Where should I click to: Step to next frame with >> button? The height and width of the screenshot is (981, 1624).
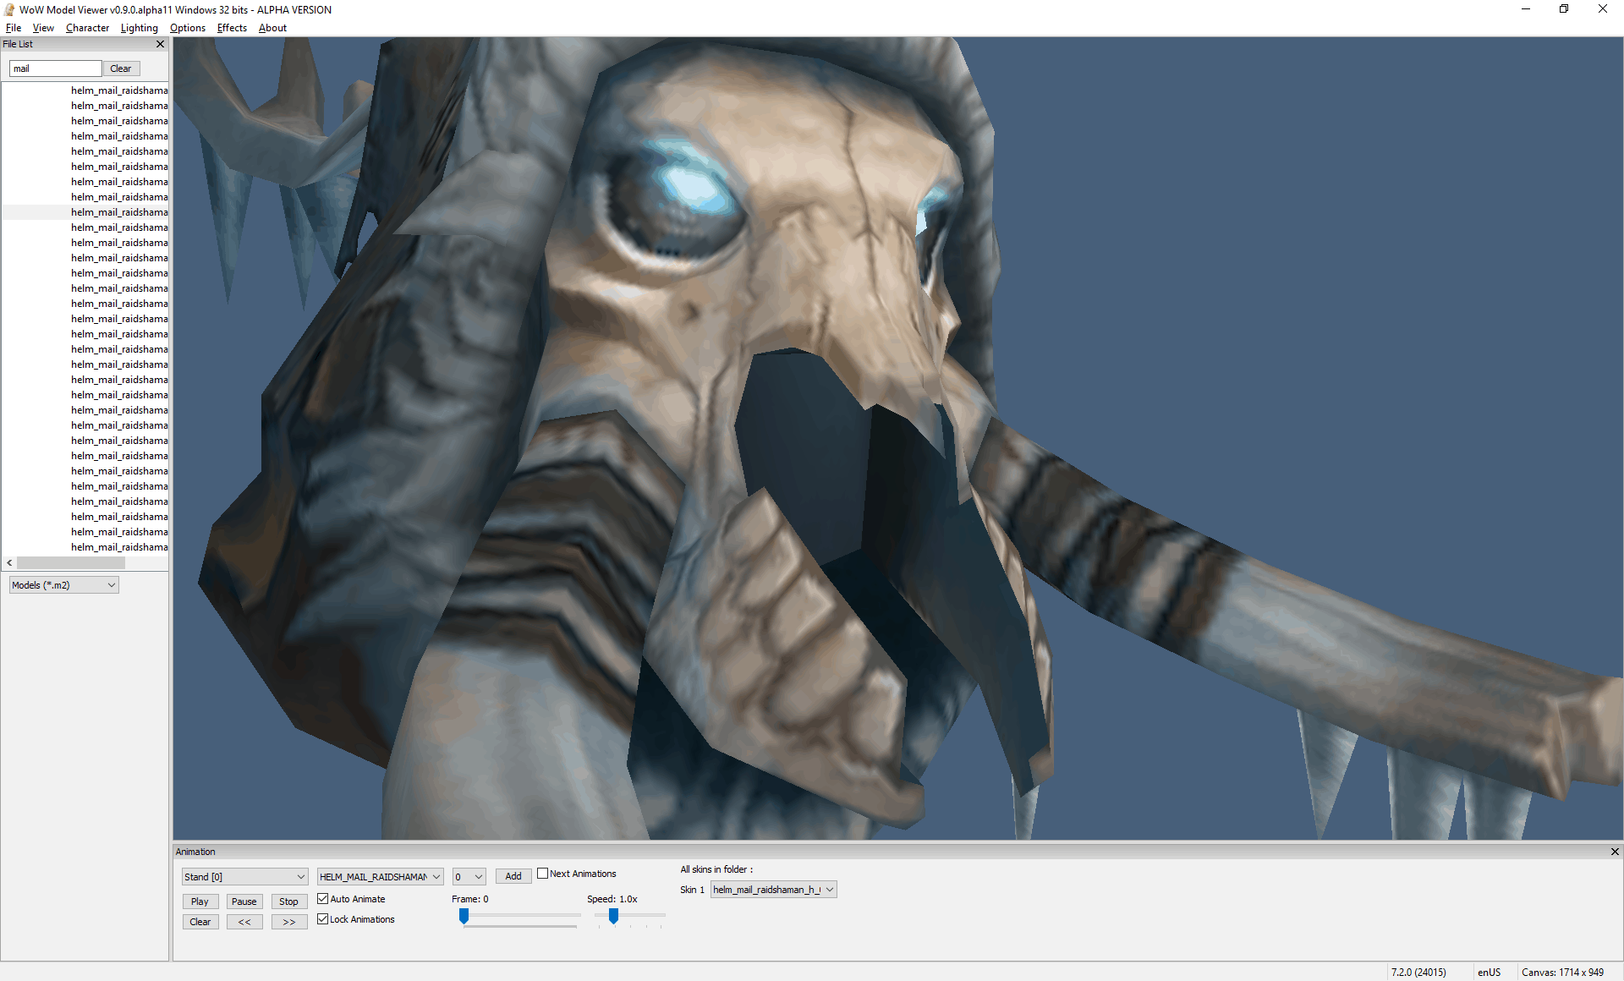coord(289,922)
